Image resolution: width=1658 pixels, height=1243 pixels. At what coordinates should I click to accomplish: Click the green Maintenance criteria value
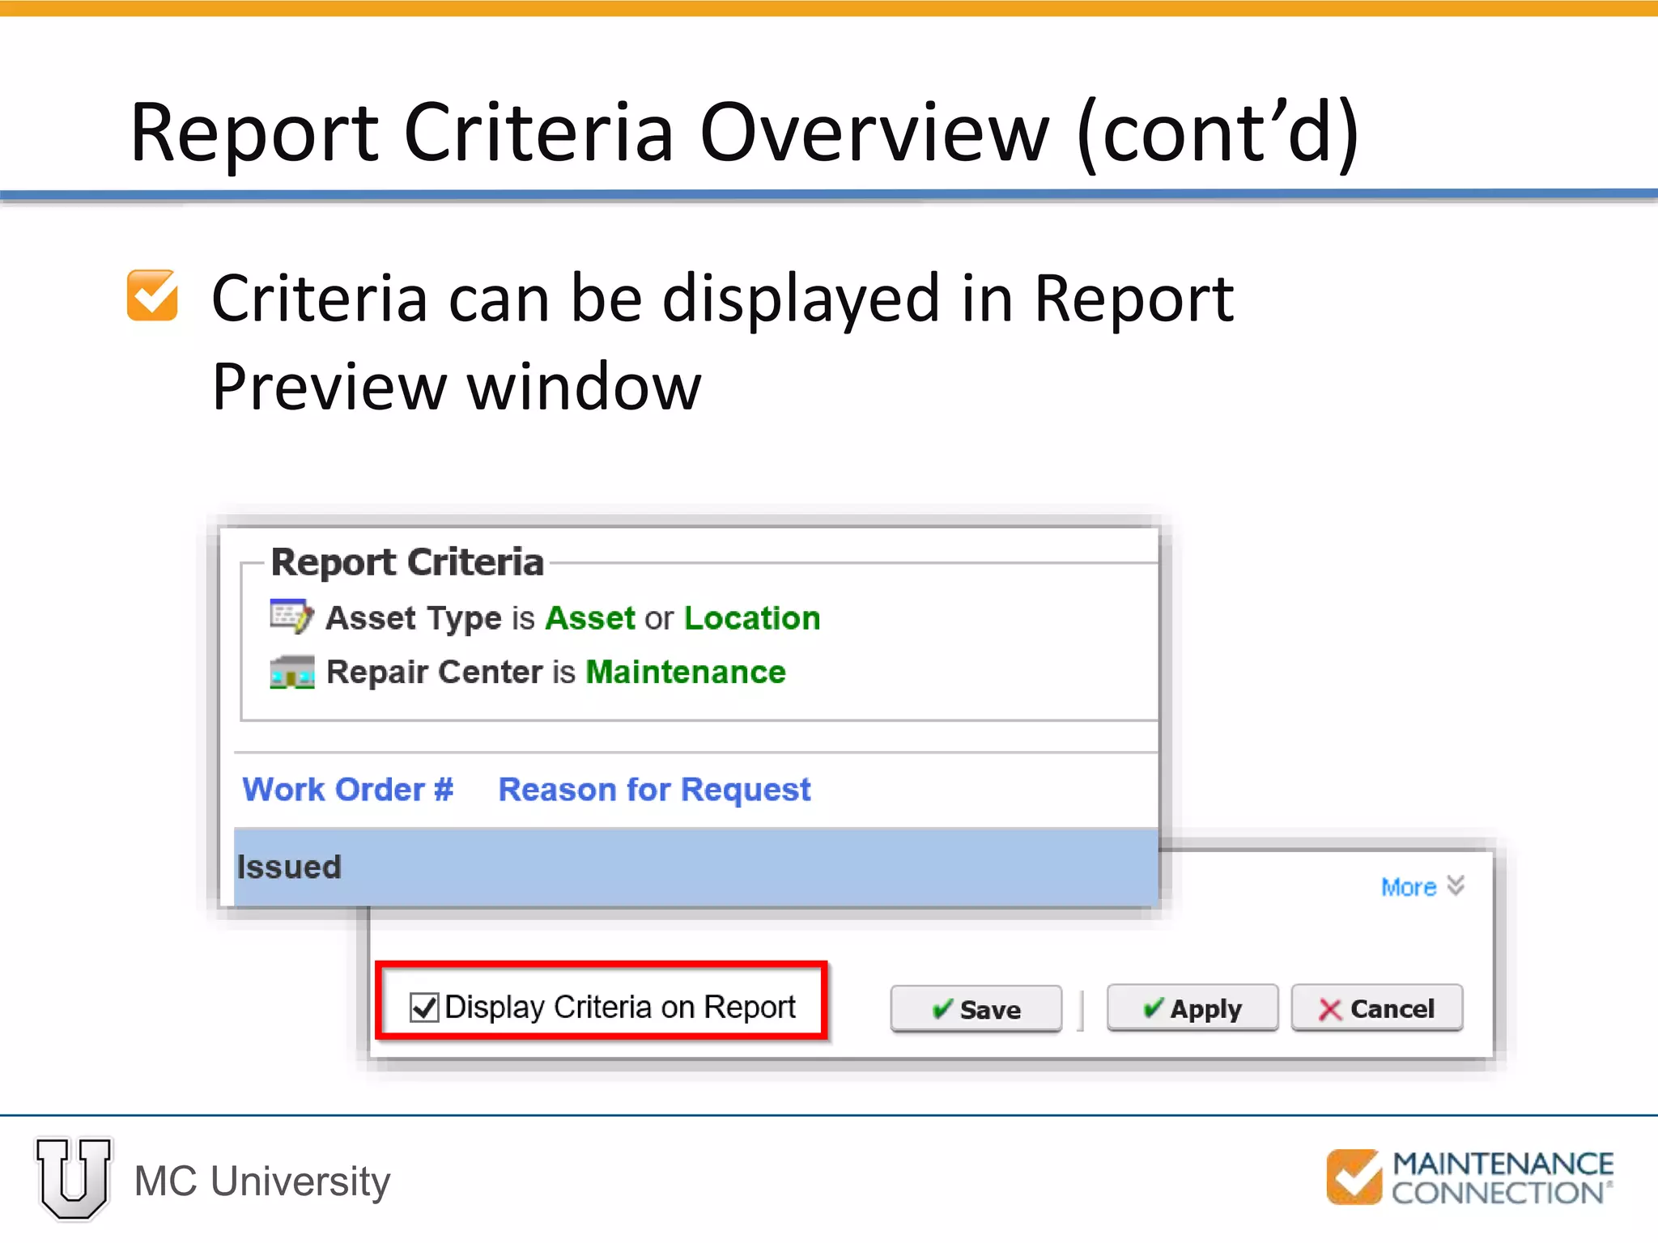tap(686, 672)
